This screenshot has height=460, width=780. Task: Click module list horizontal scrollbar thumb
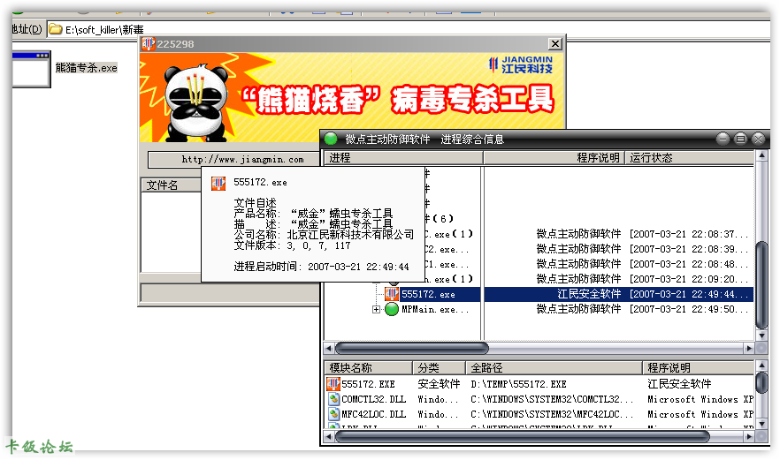[x=523, y=437]
